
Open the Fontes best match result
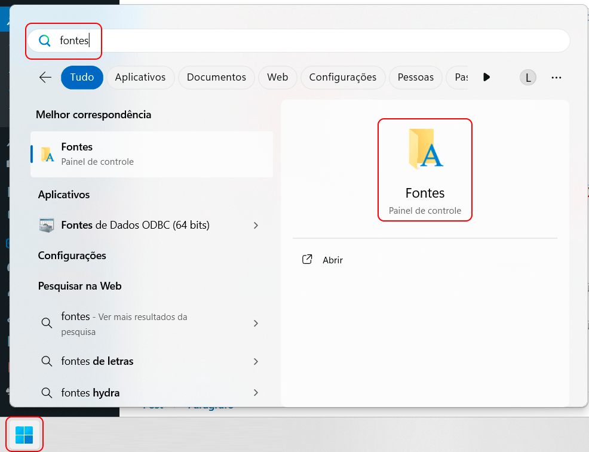pyautogui.click(x=152, y=154)
